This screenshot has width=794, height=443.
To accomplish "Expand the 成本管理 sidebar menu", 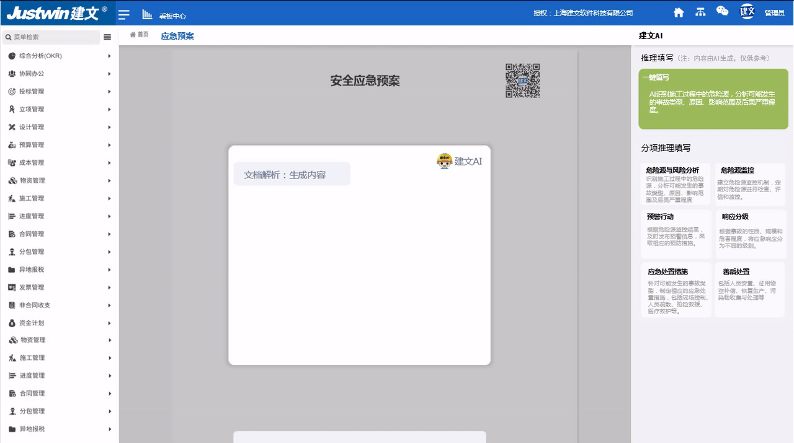I will (59, 163).
